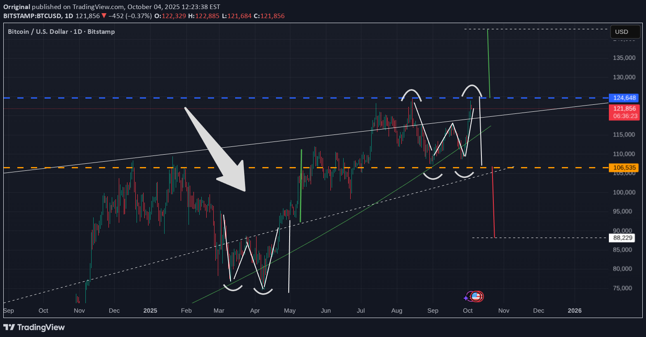
Task: Open the USD currency selector
Action: point(625,32)
